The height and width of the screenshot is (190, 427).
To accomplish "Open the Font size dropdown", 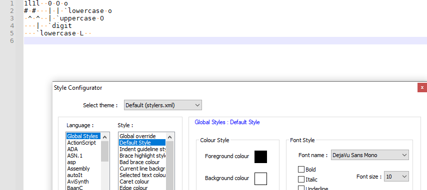I will pos(396,177).
